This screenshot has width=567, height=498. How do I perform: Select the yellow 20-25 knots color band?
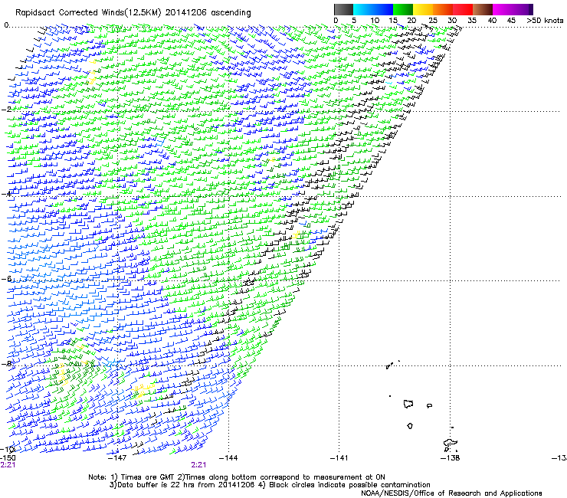point(423,9)
